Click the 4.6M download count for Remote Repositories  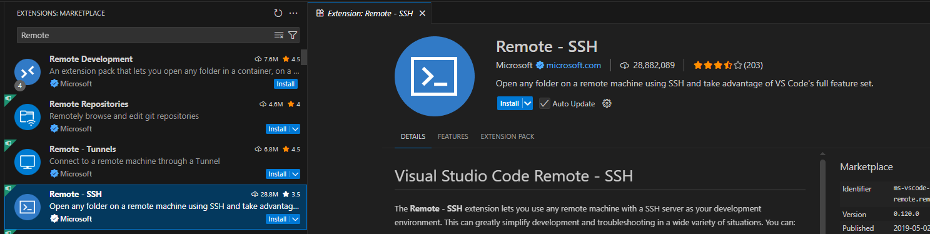click(x=275, y=104)
